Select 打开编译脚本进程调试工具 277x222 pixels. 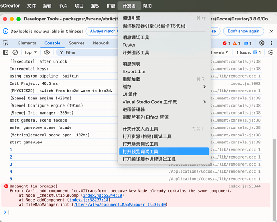click(x=164, y=159)
